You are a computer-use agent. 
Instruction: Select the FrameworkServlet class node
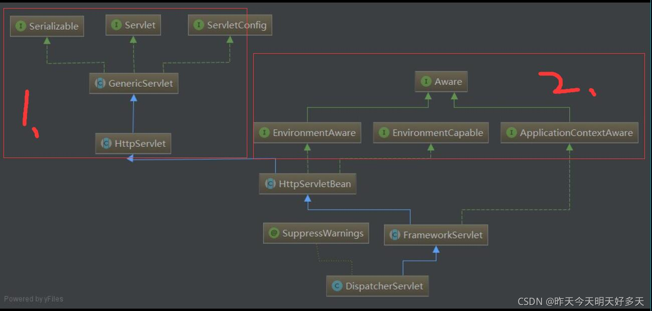pyautogui.click(x=435, y=234)
